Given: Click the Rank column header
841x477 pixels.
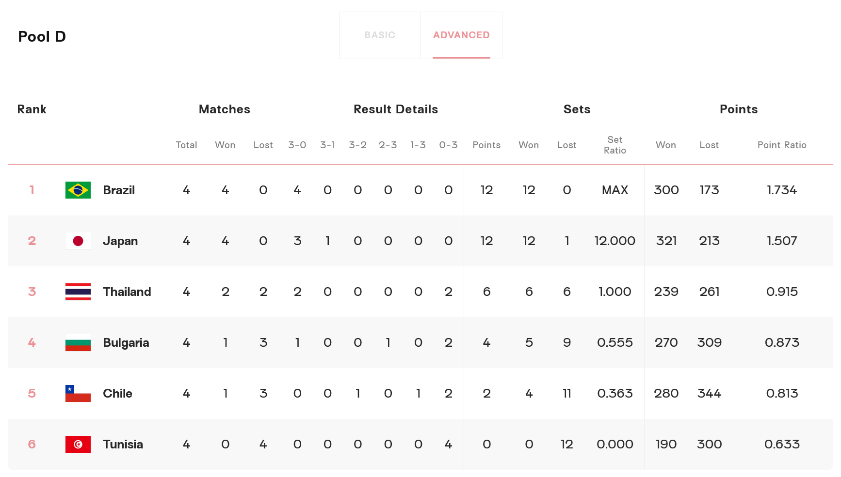Looking at the screenshot, I should (x=32, y=109).
